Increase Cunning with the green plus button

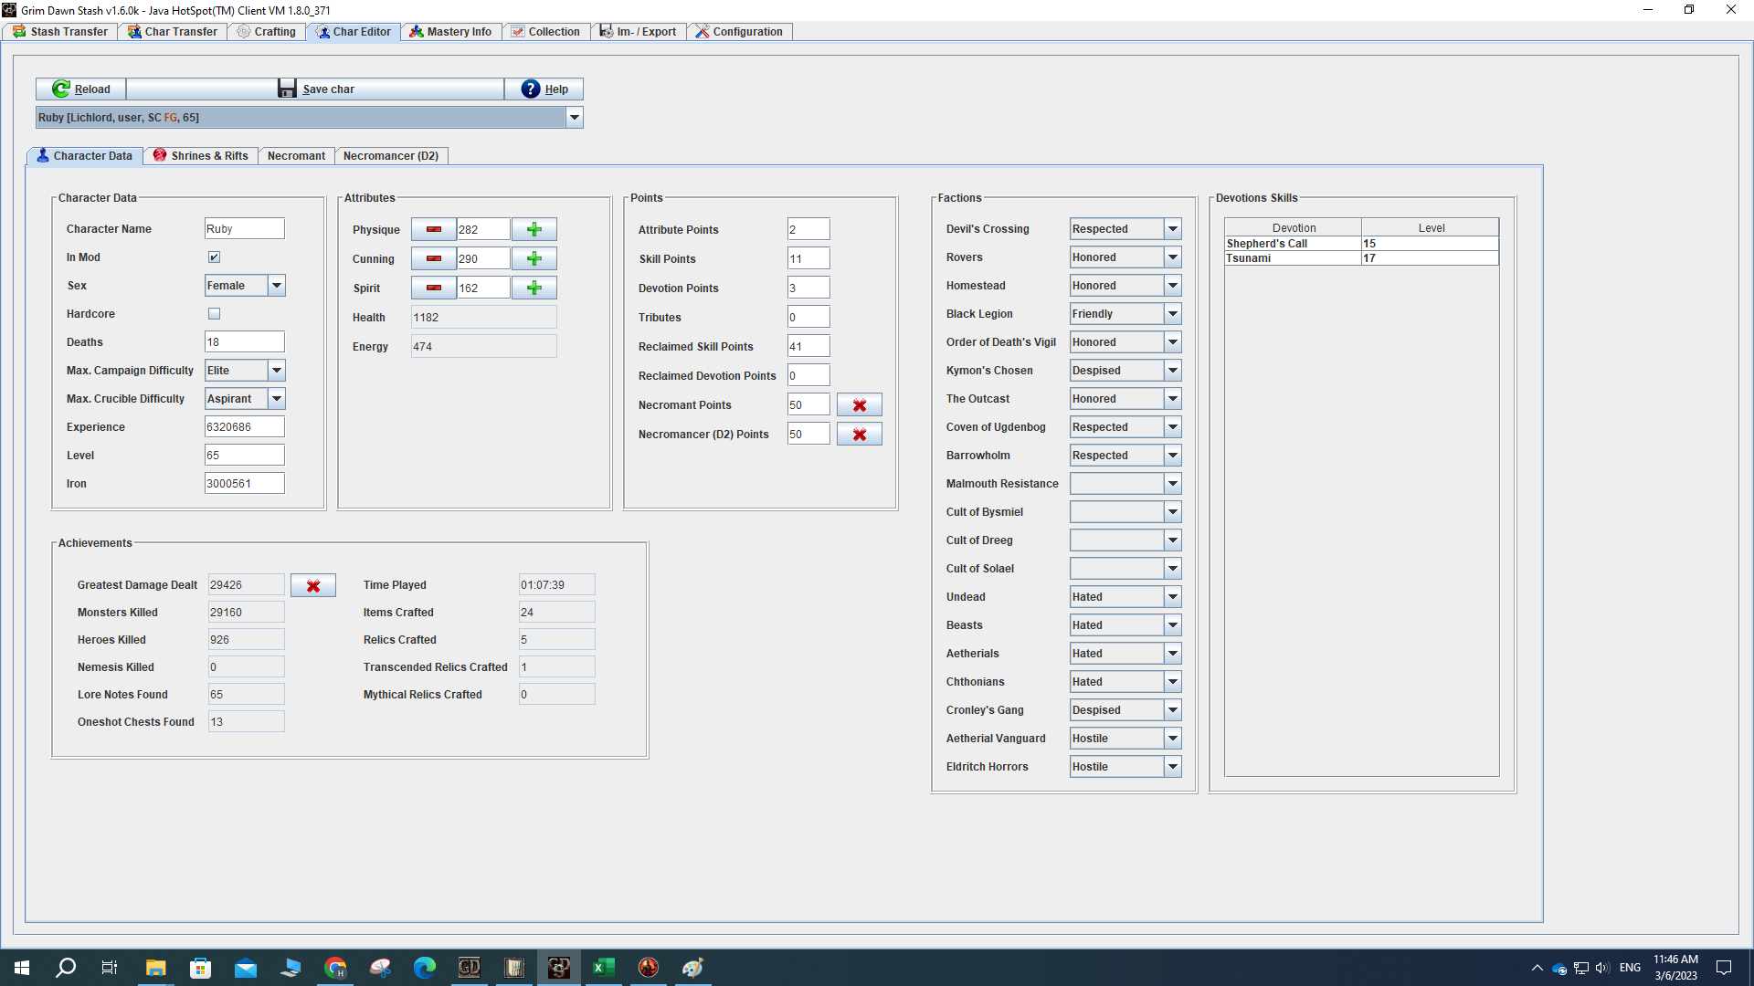[x=534, y=258]
